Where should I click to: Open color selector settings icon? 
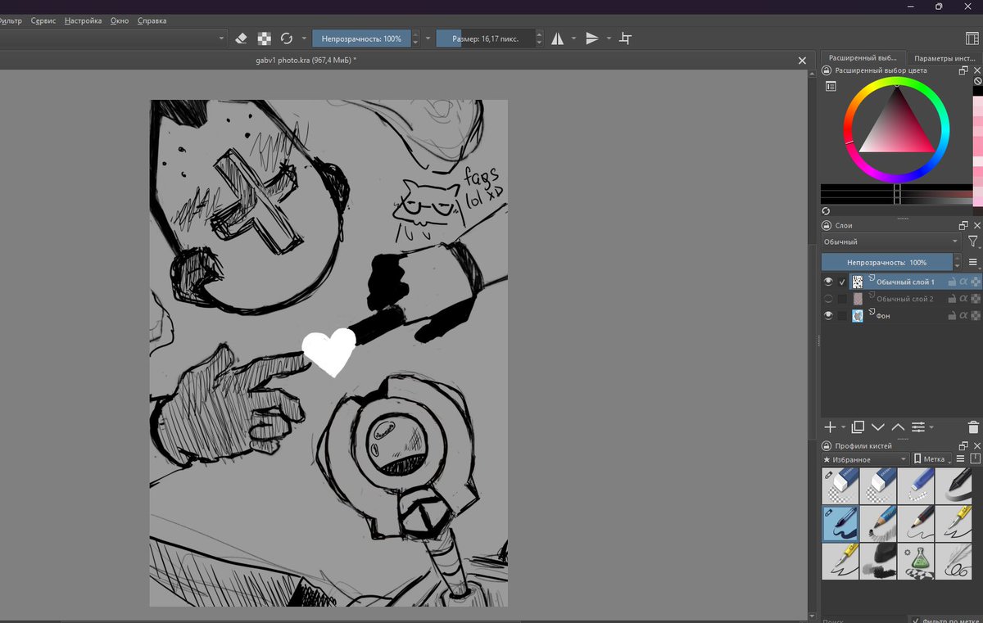tap(831, 86)
